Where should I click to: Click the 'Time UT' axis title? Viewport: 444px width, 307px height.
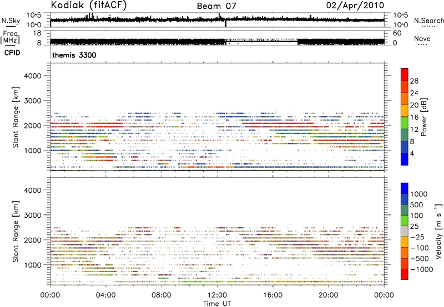pos(217,304)
